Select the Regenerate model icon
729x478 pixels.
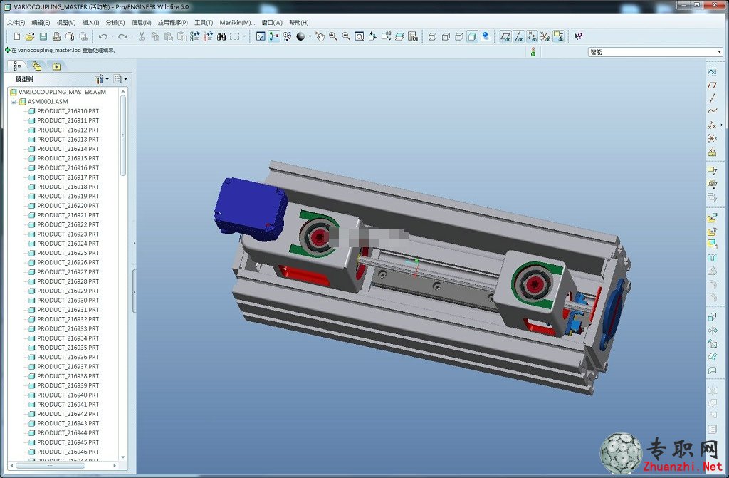click(195, 36)
